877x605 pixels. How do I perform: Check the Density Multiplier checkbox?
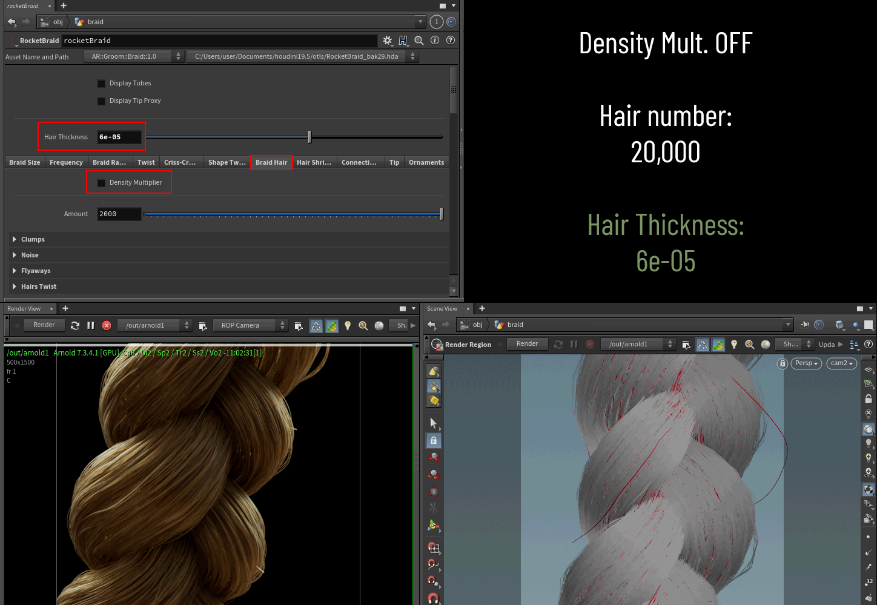(101, 183)
